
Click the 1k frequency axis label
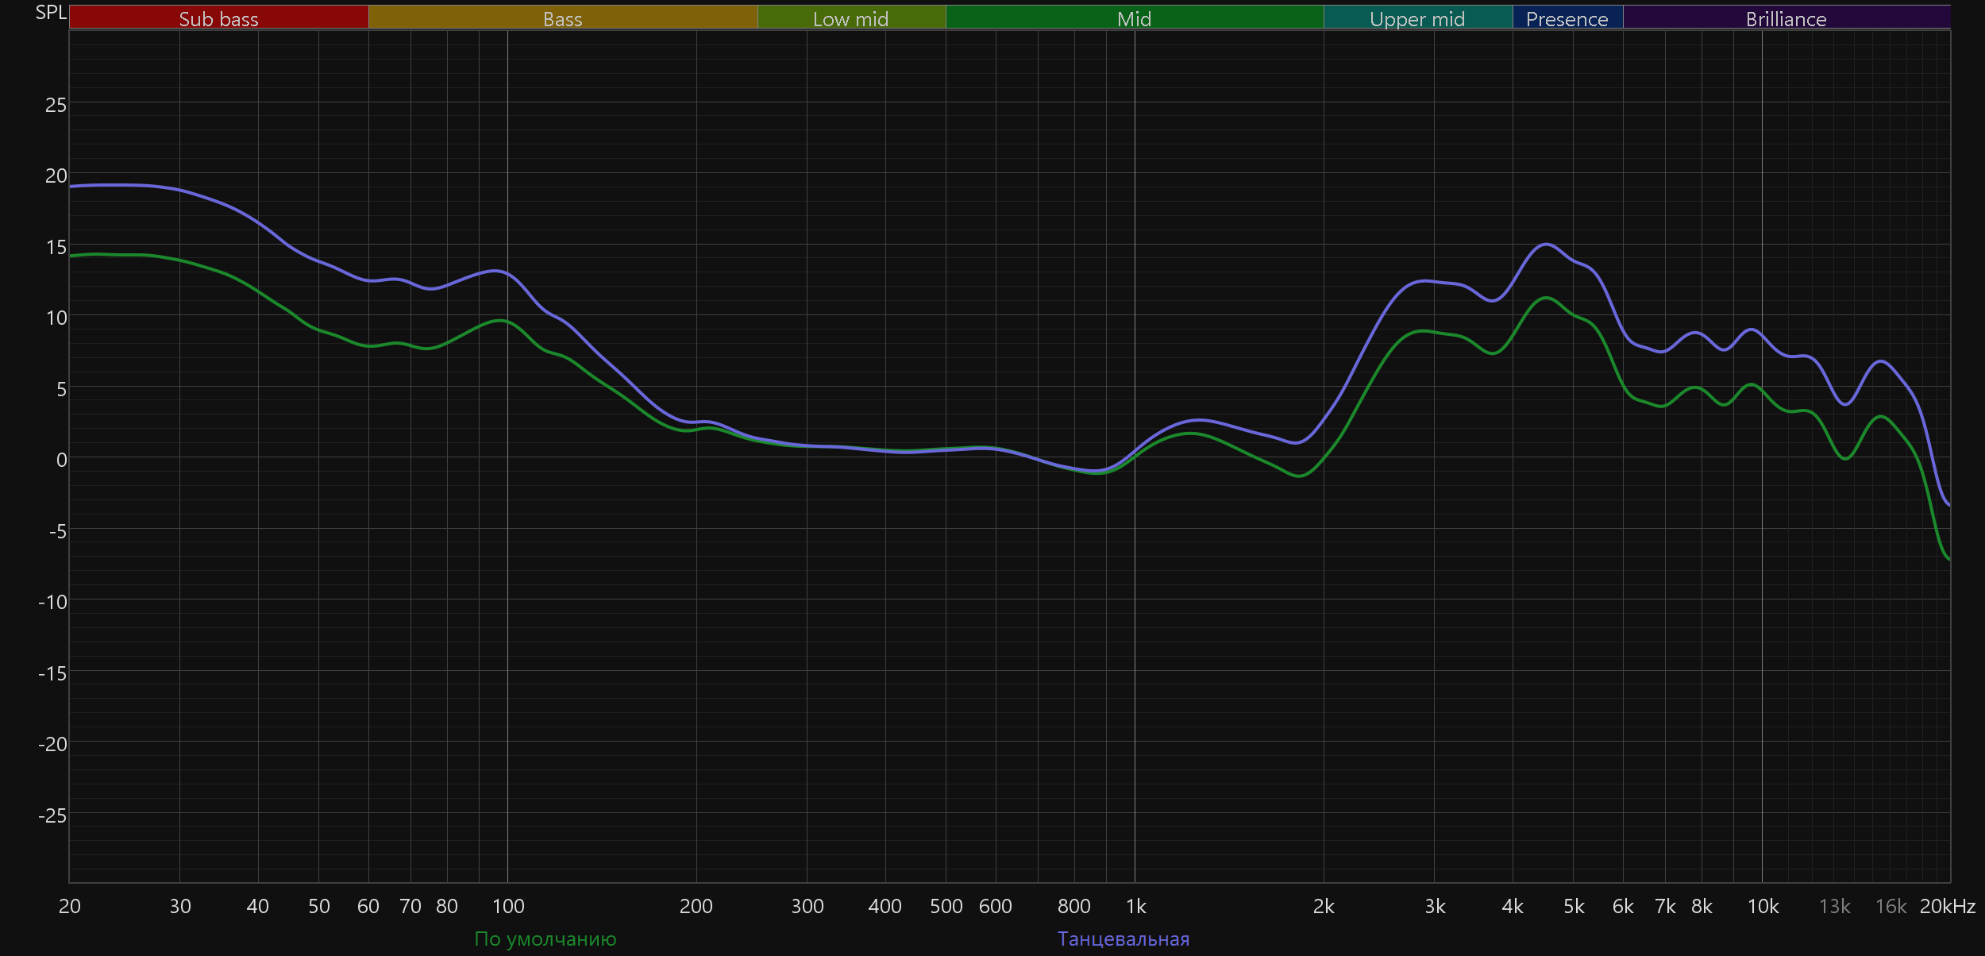1135,906
